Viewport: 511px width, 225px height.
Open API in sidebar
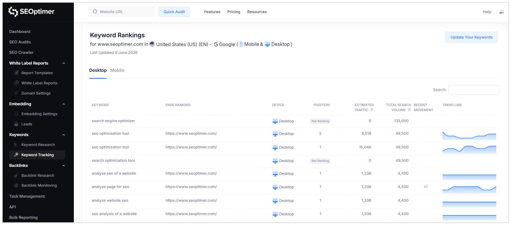(12, 207)
